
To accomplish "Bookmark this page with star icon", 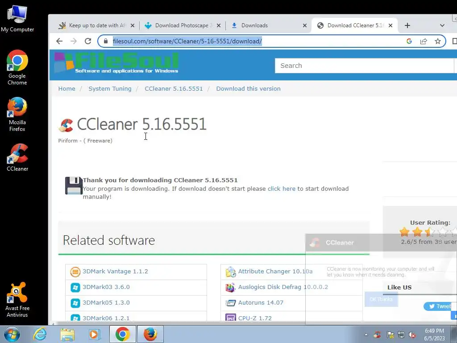I will pos(438,41).
